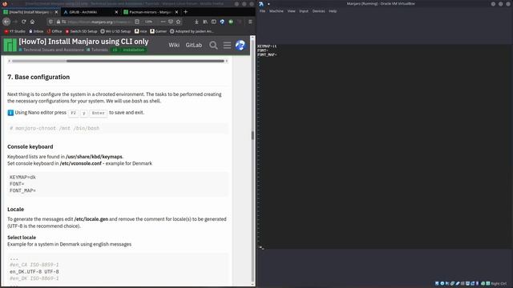The height and width of the screenshot is (288, 513).
Task: Open Wii U SD Setup bookmark
Action: coord(115,31)
